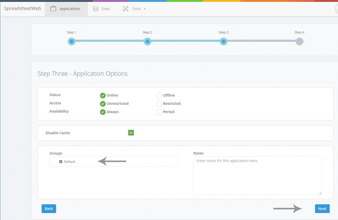Click the user avatar circle at top right
The width and height of the screenshot is (338, 220).
pyautogui.click(x=336, y=9)
